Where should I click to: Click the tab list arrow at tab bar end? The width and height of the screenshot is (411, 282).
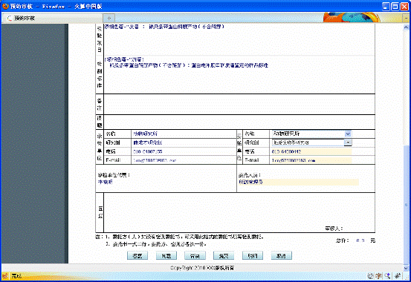point(406,18)
